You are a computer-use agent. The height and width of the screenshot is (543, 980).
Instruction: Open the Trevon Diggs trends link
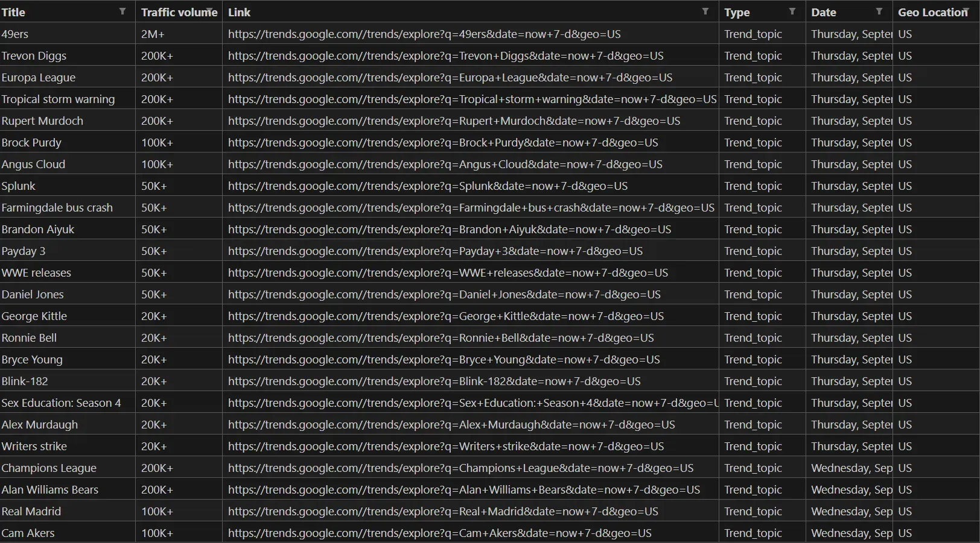tap(445, 56)
